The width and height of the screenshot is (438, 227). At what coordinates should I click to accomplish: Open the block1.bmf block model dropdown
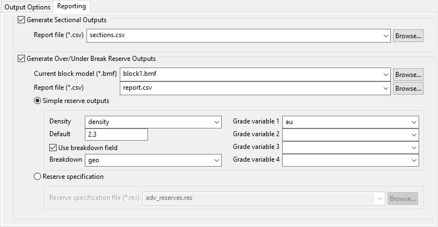coord(386,74)
